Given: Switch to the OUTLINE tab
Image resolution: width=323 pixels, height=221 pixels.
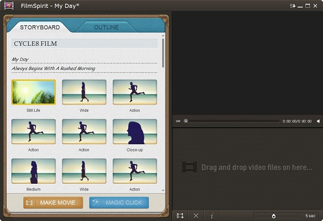Looking at the screenshot, I should pyautogui.click(x=107, y=27).
